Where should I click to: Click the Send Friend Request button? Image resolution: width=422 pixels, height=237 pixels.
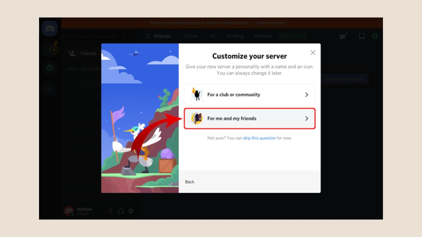(x=344, y=79)
